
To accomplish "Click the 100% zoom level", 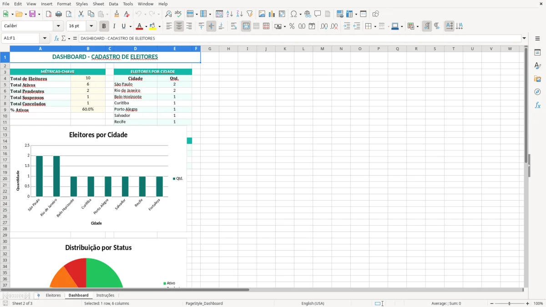I will point(538,303).
